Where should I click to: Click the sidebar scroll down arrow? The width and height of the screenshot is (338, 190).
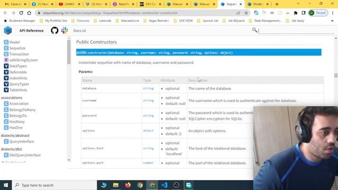click(69, 160)
